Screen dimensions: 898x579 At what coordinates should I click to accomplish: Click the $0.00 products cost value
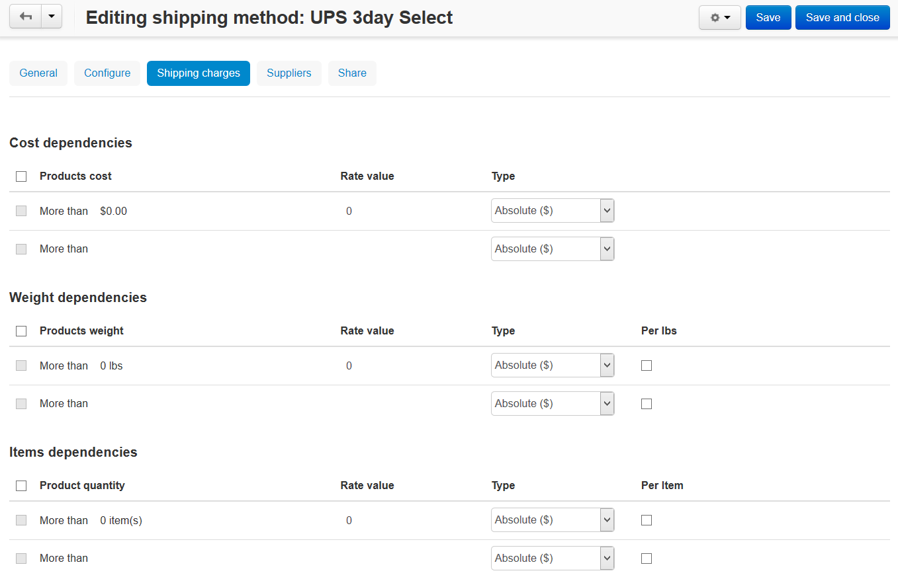pos(114,212)
